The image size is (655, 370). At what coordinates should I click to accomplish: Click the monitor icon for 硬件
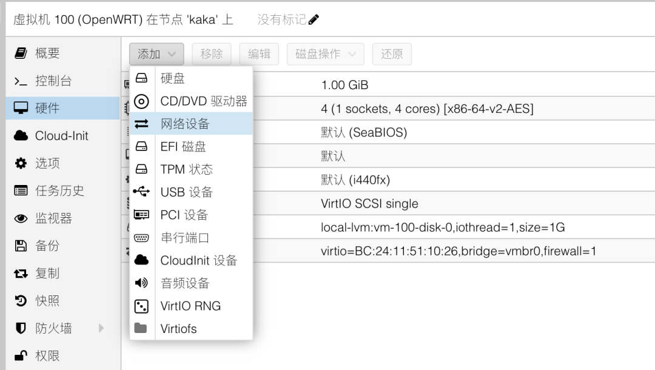pyautogui.click(x=21, y=108)
